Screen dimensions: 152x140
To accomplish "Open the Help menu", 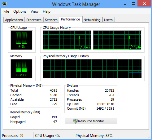I will coord(46,11).
